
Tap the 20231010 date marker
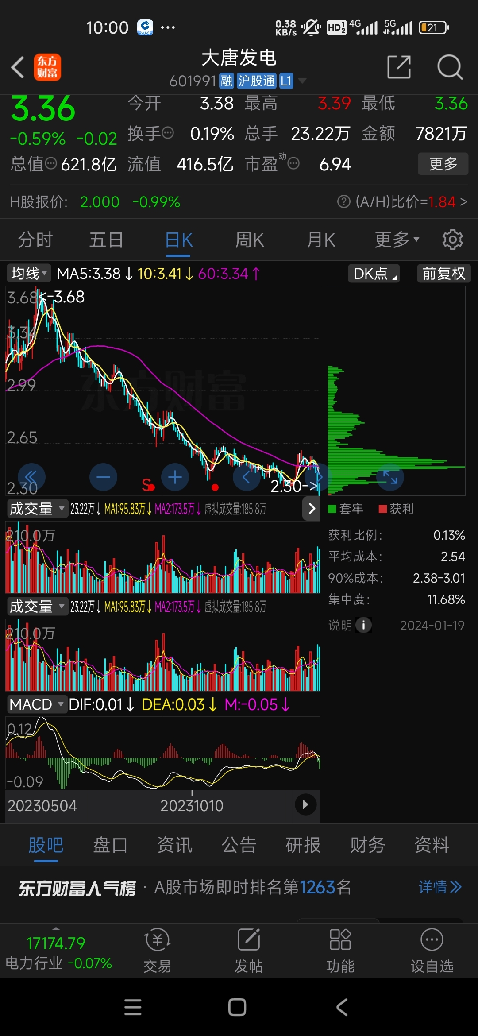tap(192, 805)
